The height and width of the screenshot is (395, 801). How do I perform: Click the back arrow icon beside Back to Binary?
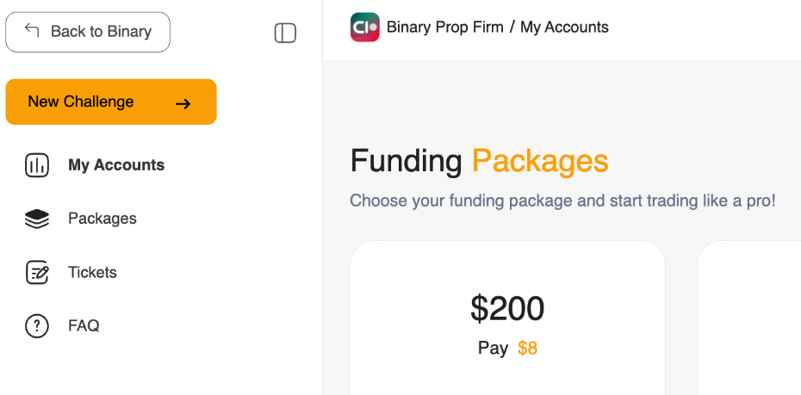pyautogui.click(x=32, y=31)
